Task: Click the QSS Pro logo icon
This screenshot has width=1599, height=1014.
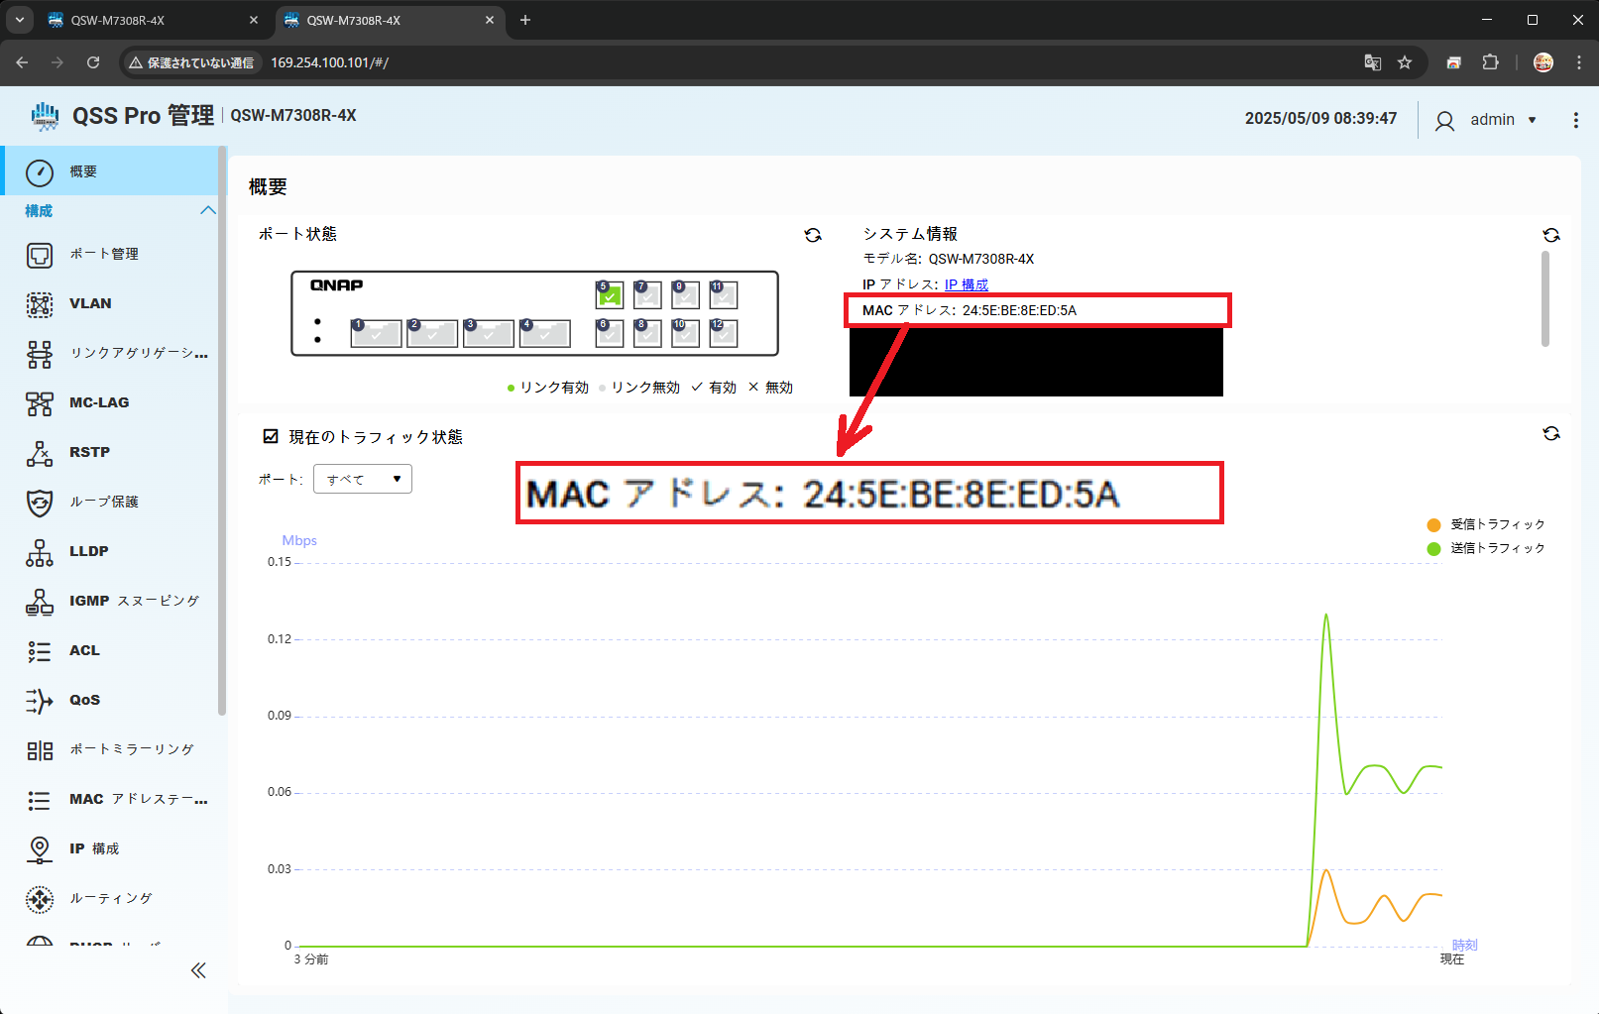Action: point(45,116)
